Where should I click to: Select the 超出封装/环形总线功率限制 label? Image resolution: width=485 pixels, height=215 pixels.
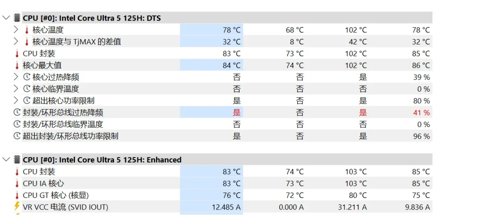(x=71, y=136)
